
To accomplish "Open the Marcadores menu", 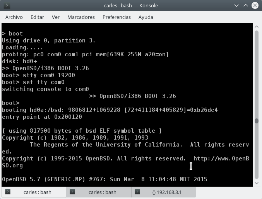I will (x=81, y=17).
